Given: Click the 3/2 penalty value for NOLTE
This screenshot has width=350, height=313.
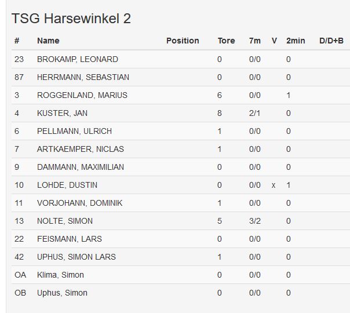Looking at the screenshot, I should [x=254, y=221].
